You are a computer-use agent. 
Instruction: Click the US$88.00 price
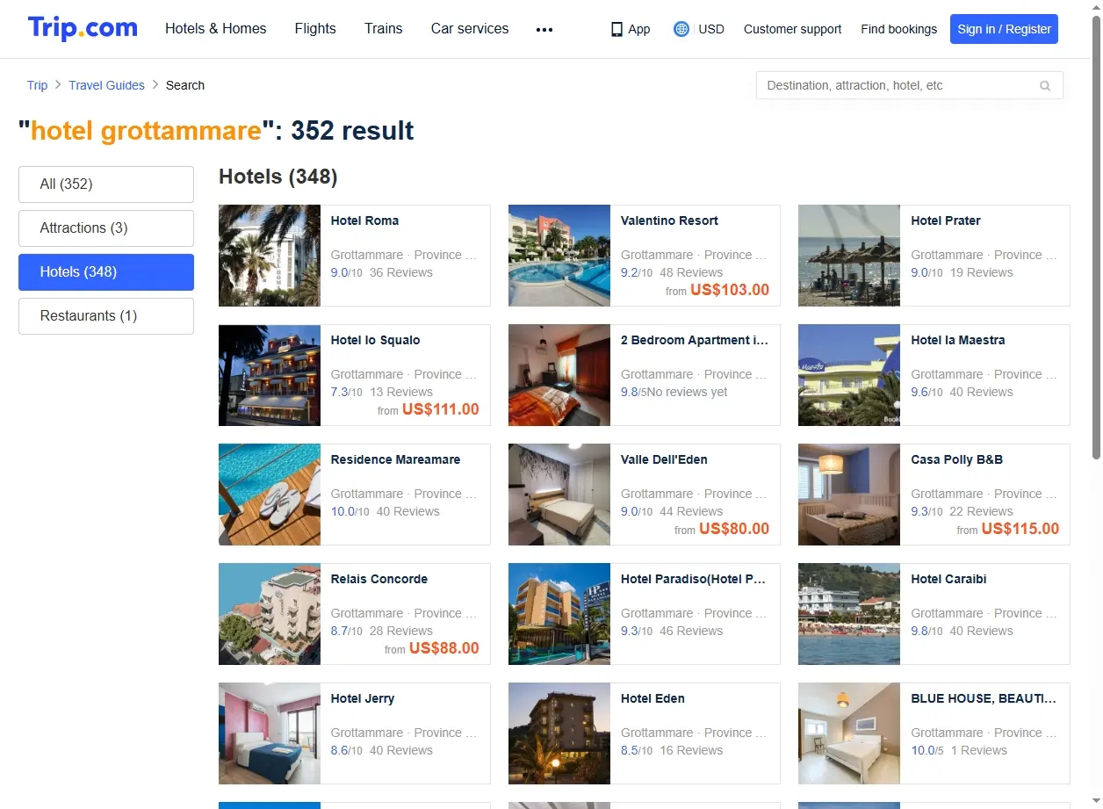coord(444,648)
